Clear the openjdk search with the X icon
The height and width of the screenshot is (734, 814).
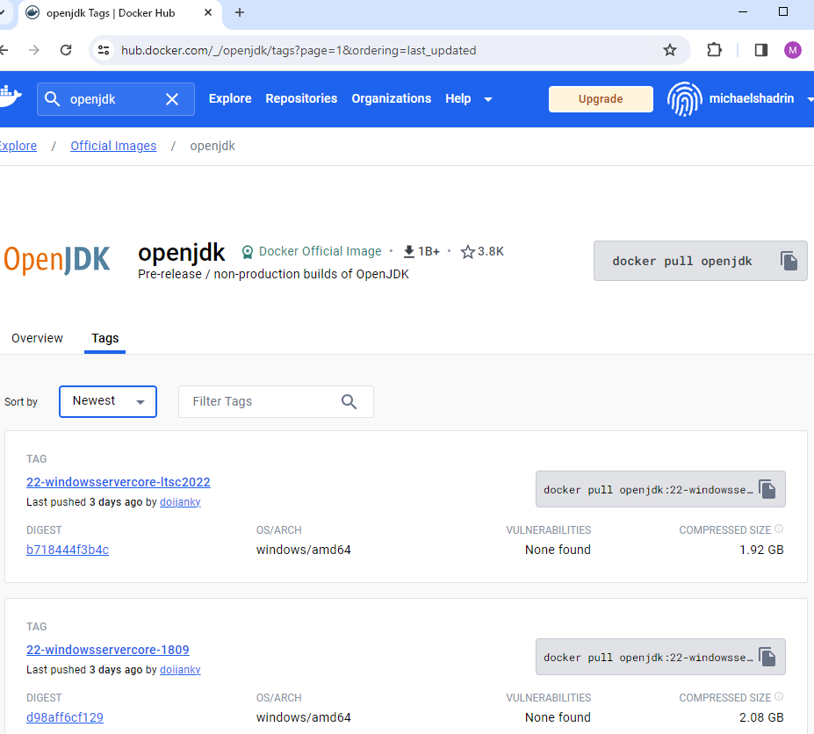(x=172, y=99)
